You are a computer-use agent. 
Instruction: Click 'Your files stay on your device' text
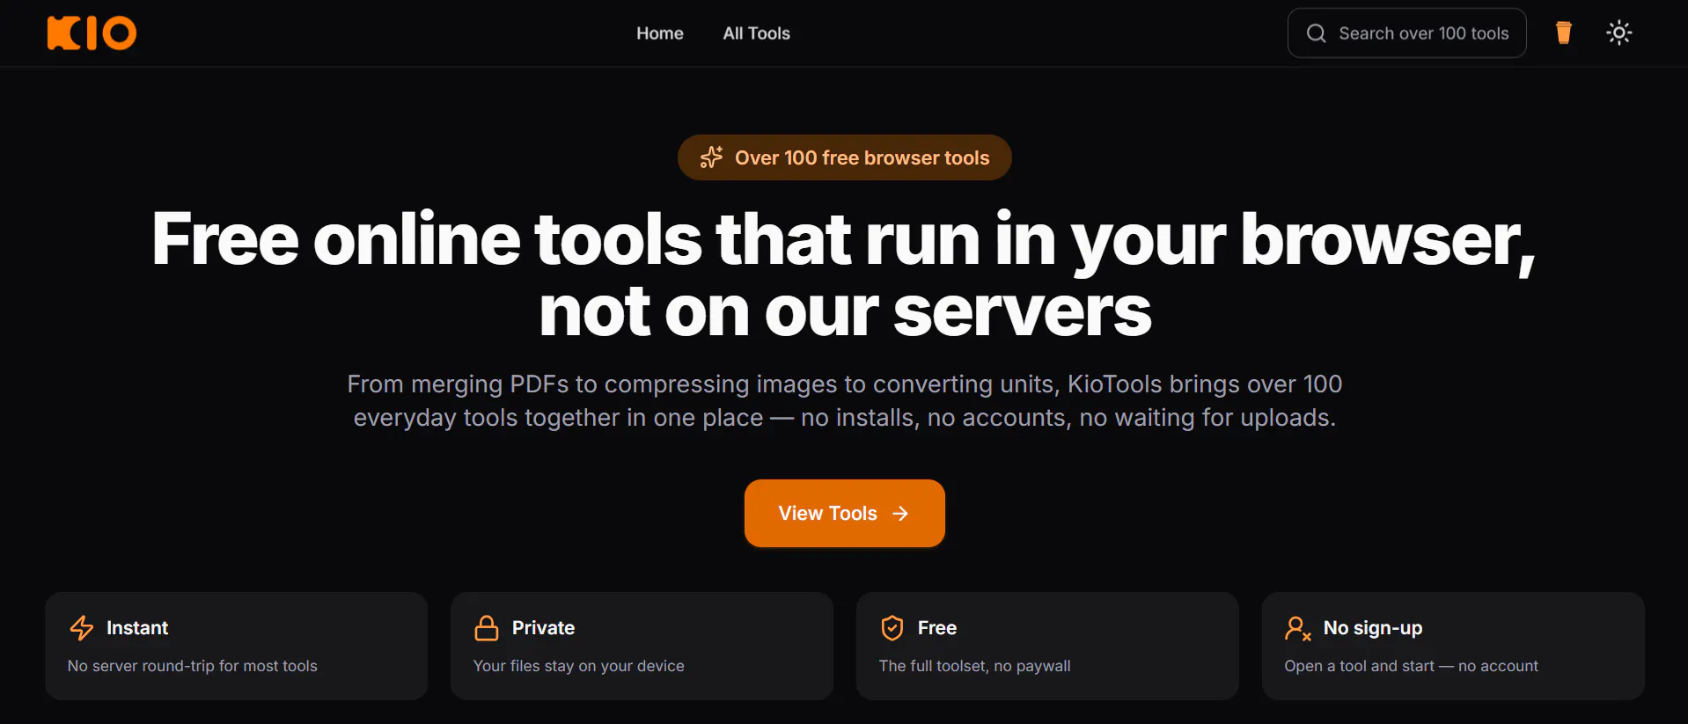pos(579,666)
